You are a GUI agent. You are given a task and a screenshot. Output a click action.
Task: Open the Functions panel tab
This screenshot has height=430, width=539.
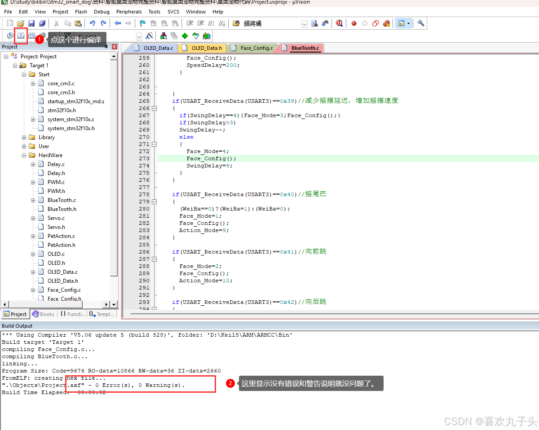tap(73, 314)
